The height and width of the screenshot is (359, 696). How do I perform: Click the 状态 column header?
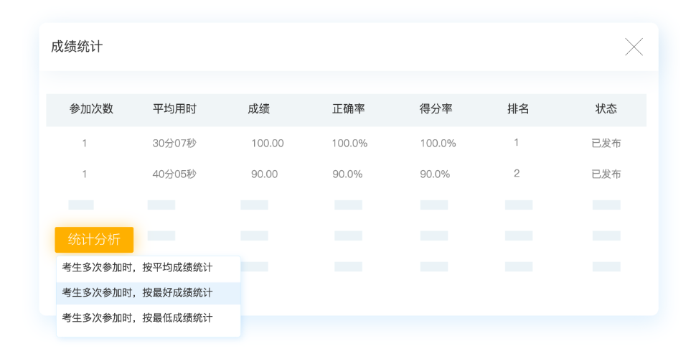pyautogui.click(x=606, y=109)
